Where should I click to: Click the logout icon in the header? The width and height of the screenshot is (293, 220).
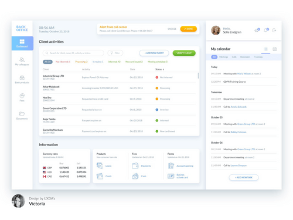(274, 31)
